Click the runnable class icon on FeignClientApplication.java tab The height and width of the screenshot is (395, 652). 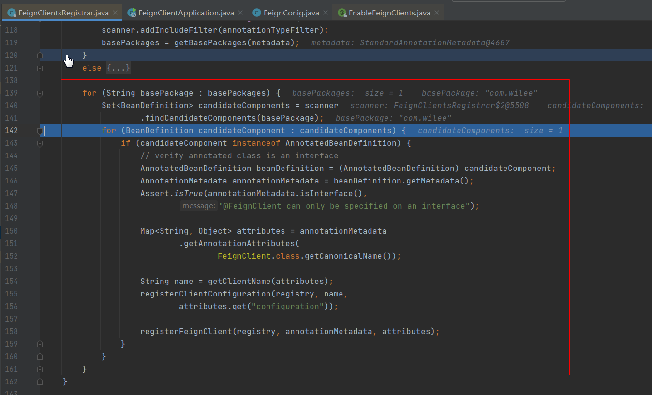click(132, 13)
